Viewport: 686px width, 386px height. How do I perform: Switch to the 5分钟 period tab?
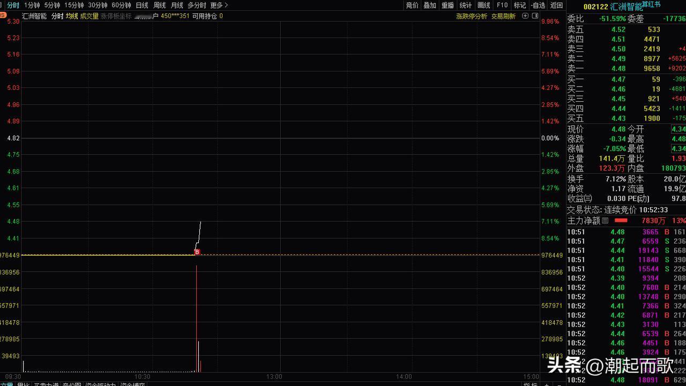tap(52, 5)
